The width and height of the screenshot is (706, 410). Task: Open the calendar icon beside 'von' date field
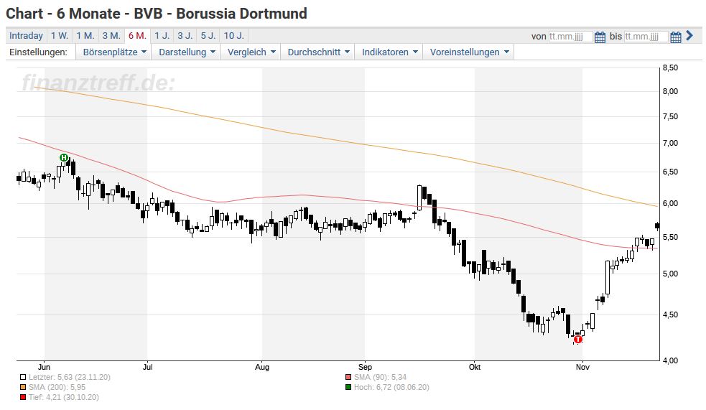(x=600, y=37)
